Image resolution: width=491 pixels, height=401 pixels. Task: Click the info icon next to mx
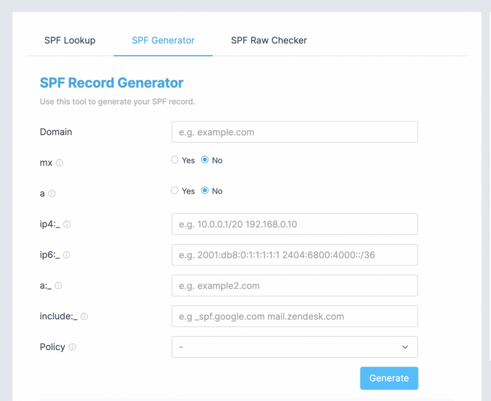pyautogui.click(x=59, y=163)
